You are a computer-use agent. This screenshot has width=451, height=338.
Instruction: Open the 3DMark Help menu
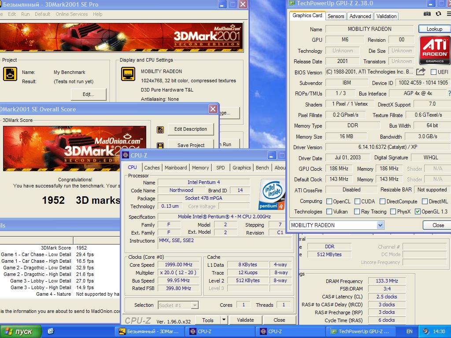tap(97, 14)
